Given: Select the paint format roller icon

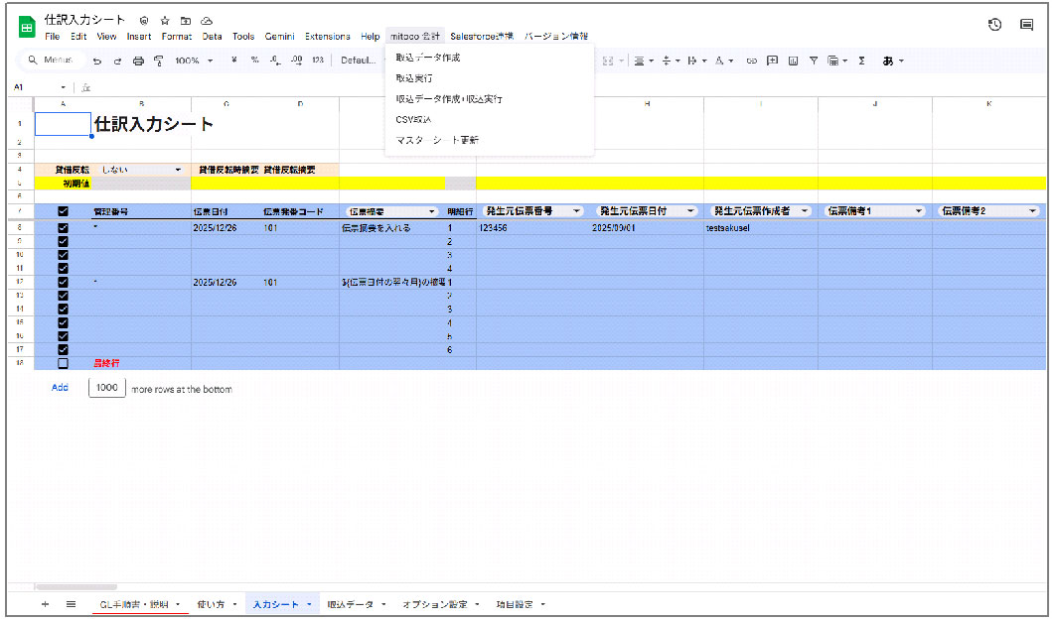Looking at the screenshot, I should [x=158, y=61].
